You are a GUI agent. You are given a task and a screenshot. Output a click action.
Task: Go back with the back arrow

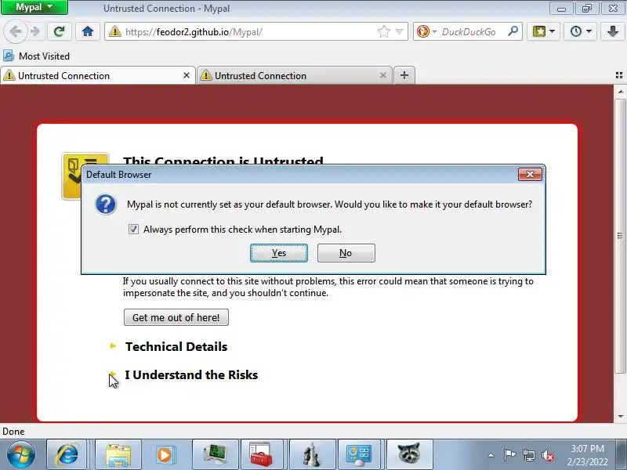click(x=15, y=31)
